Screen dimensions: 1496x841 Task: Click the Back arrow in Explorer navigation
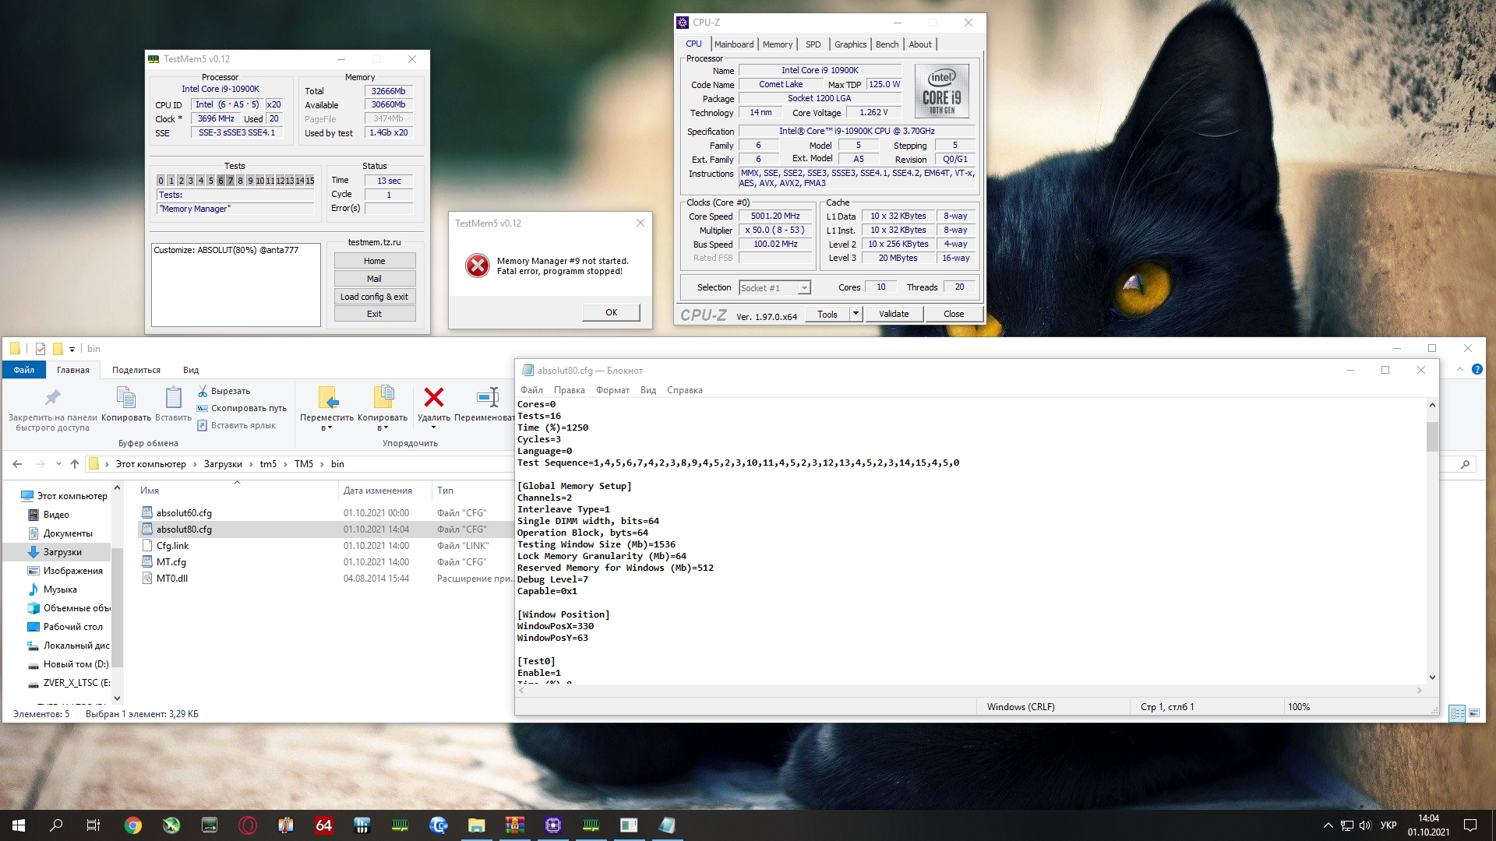tap(17, 464)
